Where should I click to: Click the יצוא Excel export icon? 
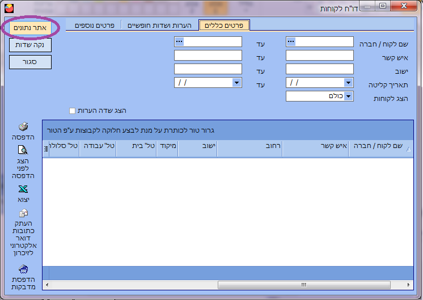click(x=23, y=189)
